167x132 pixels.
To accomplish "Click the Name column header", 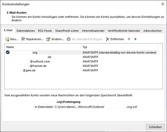I will click(x=43, y=47).
